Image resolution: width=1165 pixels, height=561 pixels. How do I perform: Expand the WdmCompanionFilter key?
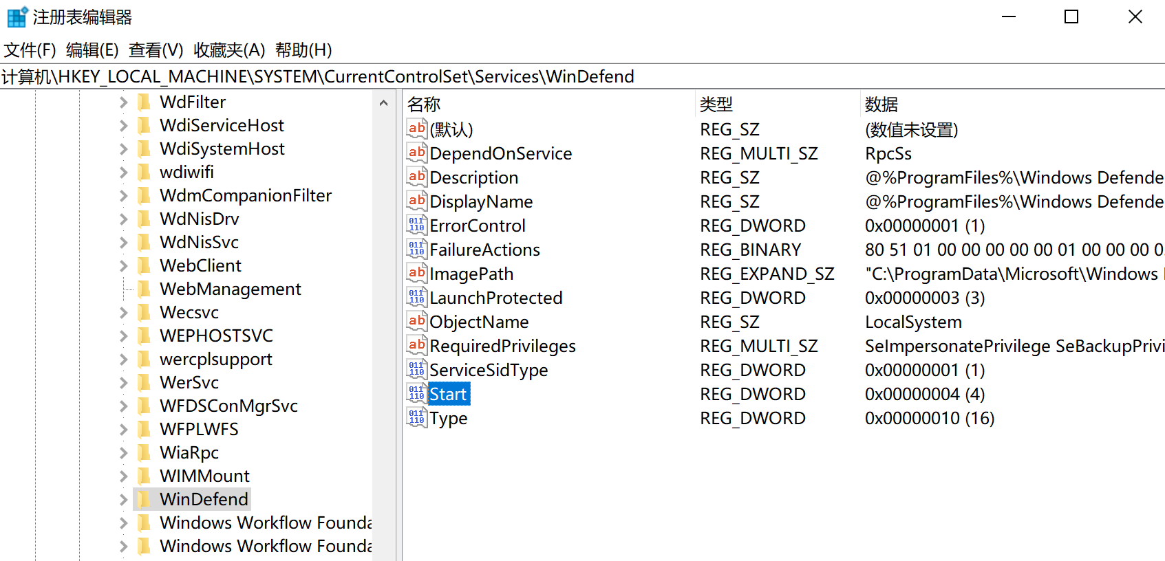123,195
